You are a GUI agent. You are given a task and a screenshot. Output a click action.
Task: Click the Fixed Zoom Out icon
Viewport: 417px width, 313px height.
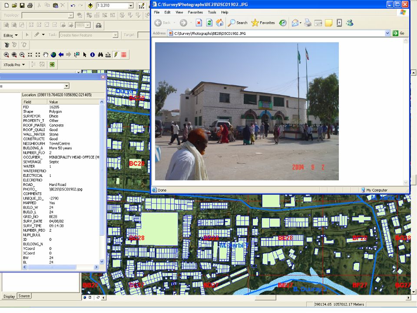[38, 55]
